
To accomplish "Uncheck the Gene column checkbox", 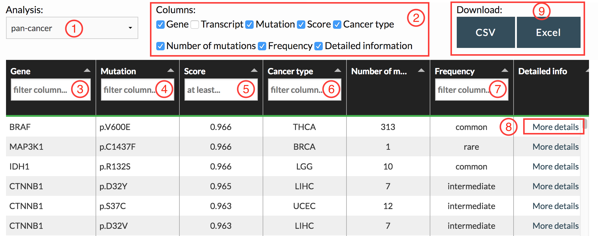I will tap(160, 25).
